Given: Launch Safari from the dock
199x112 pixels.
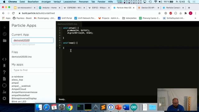Looking at the screenshot, I should pos(46,107).
